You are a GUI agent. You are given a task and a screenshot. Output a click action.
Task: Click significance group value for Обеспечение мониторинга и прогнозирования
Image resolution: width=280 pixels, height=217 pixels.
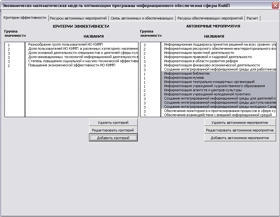click(x=144, y=111)
